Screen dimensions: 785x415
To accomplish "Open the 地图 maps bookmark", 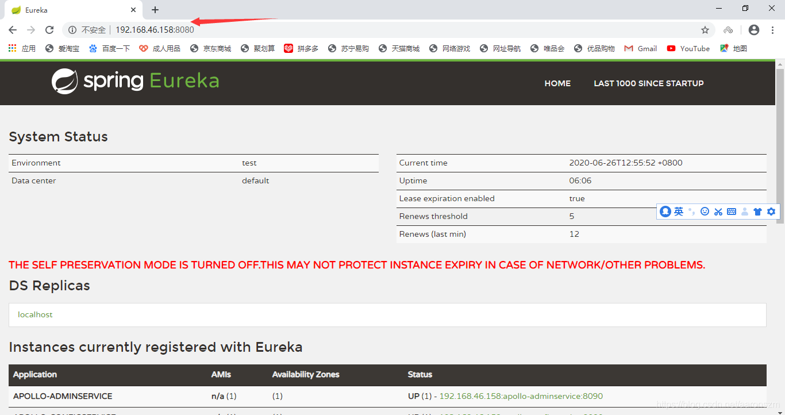I will tap(733, 49).
